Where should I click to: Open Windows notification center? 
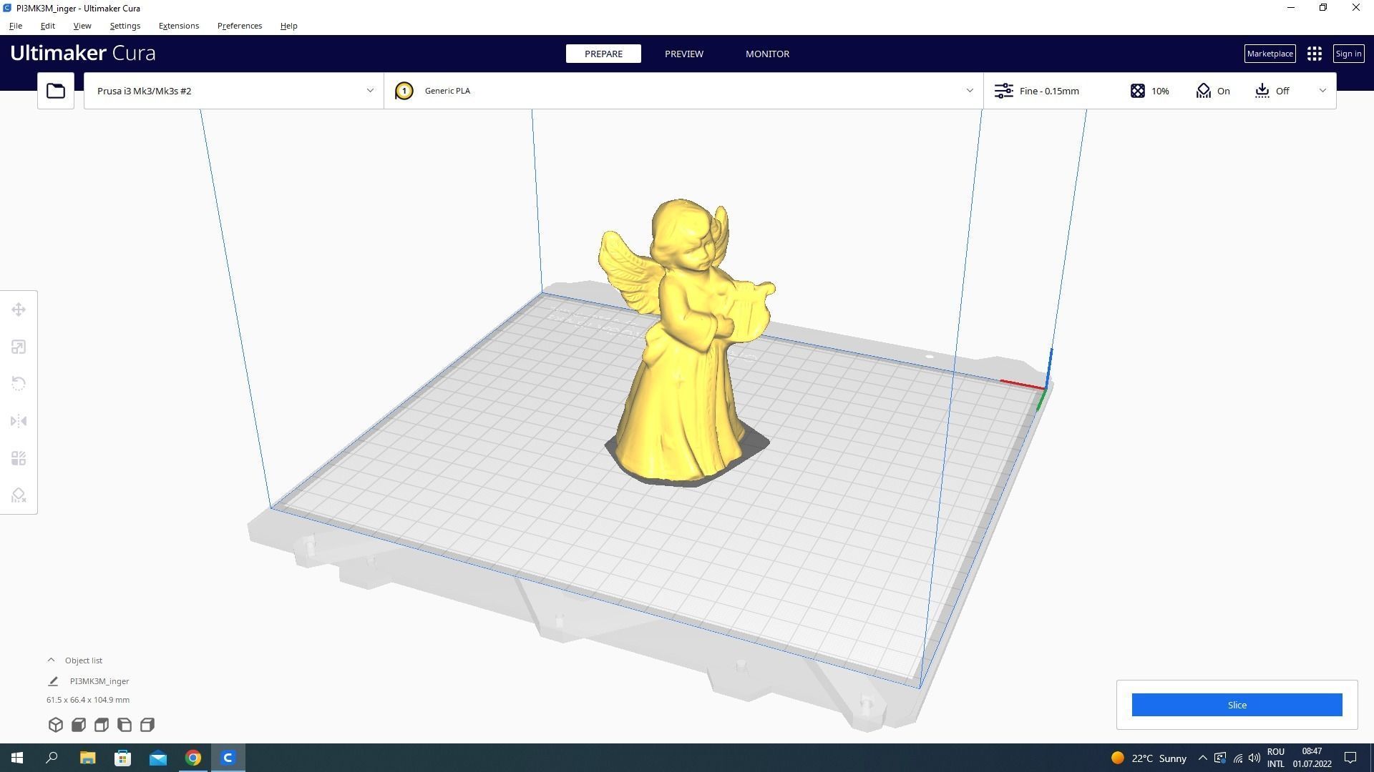[x=1350, y=758]
